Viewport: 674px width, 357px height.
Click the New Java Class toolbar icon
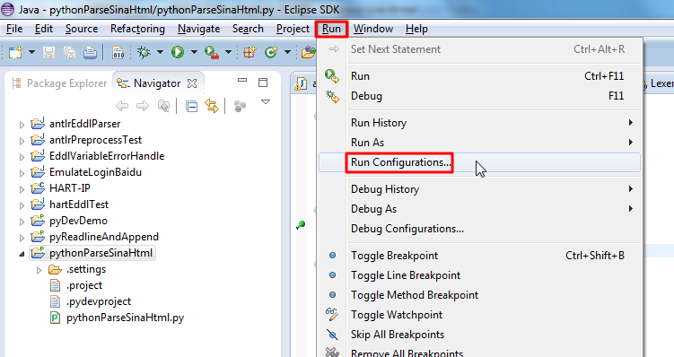pyautogui.click(x=271, y=52)
